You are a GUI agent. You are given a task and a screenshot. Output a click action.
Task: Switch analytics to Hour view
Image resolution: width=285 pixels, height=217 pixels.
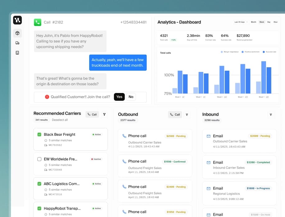276,22
